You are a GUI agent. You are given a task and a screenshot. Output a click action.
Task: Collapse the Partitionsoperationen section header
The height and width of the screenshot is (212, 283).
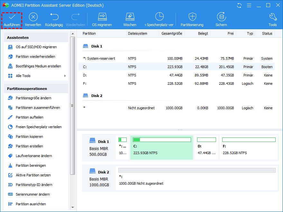[36, 89]
